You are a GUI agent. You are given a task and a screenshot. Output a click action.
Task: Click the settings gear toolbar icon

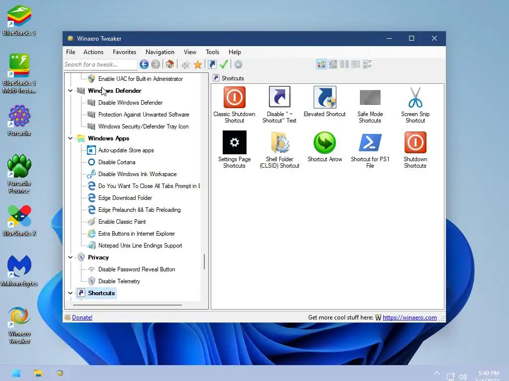(x=238, y=64)
